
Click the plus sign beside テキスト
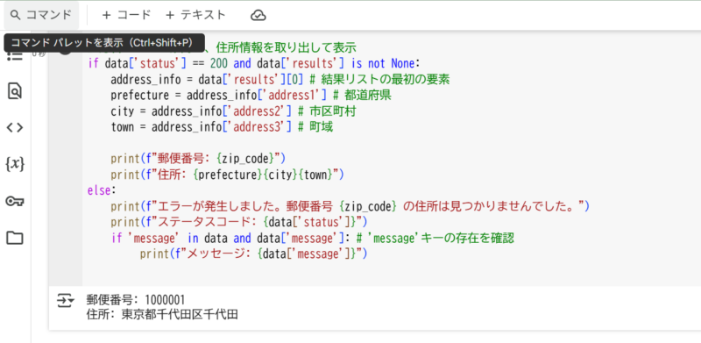coord(170,15)
